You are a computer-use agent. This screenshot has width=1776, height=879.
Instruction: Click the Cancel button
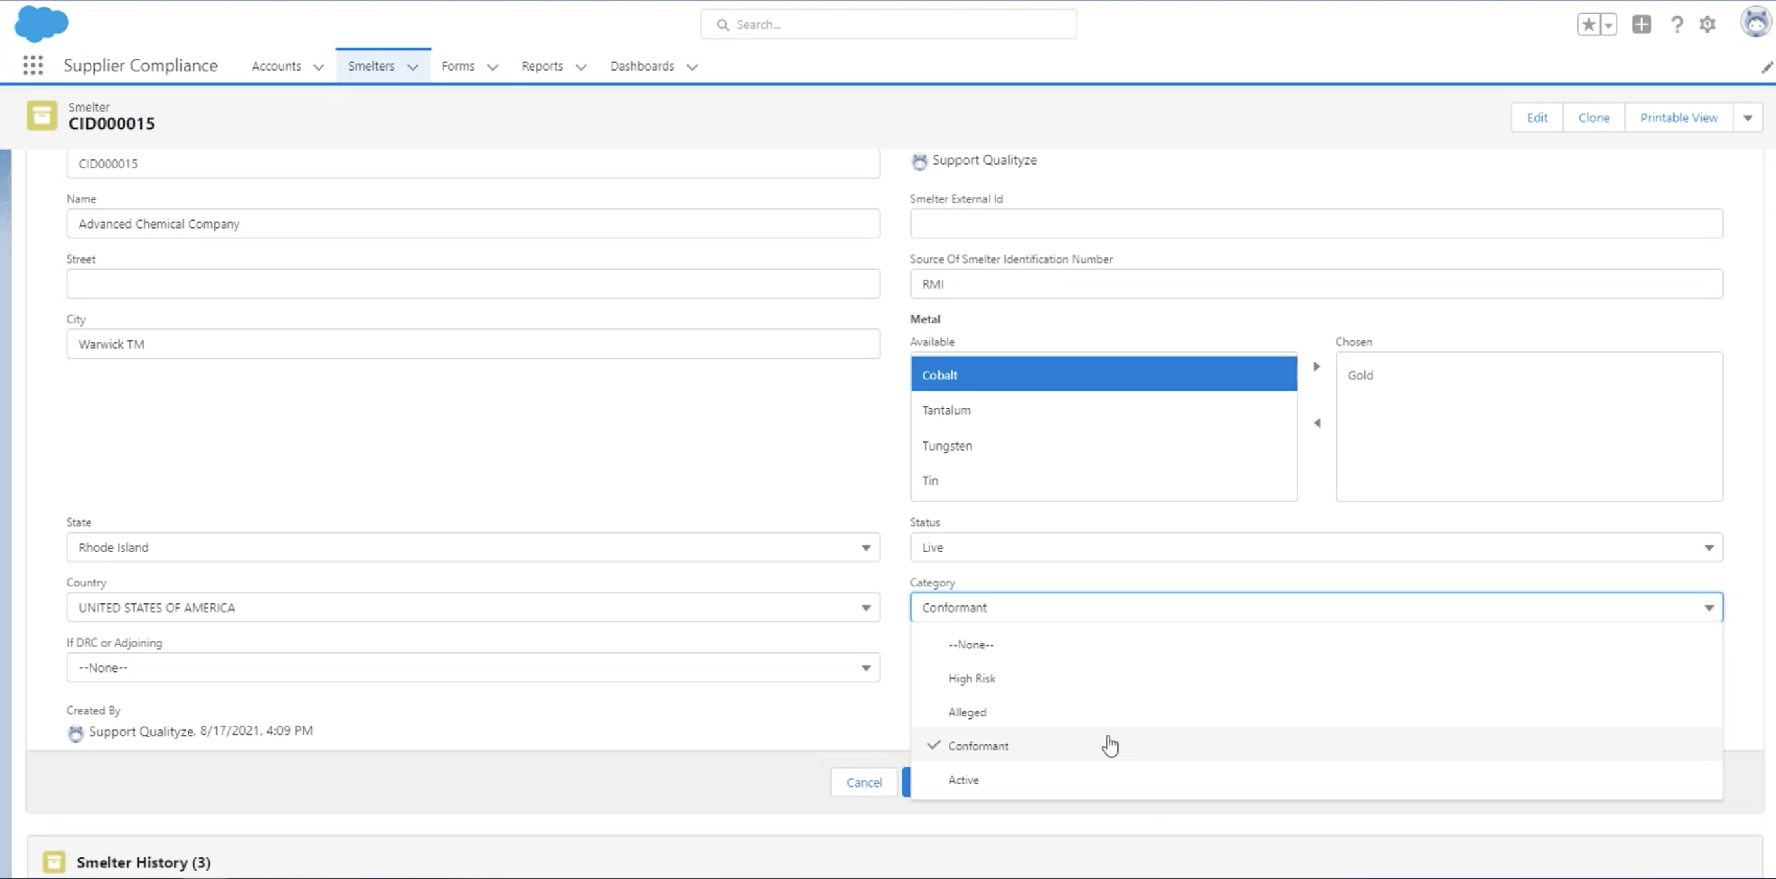pyautogui.click(x=863, y=782)
